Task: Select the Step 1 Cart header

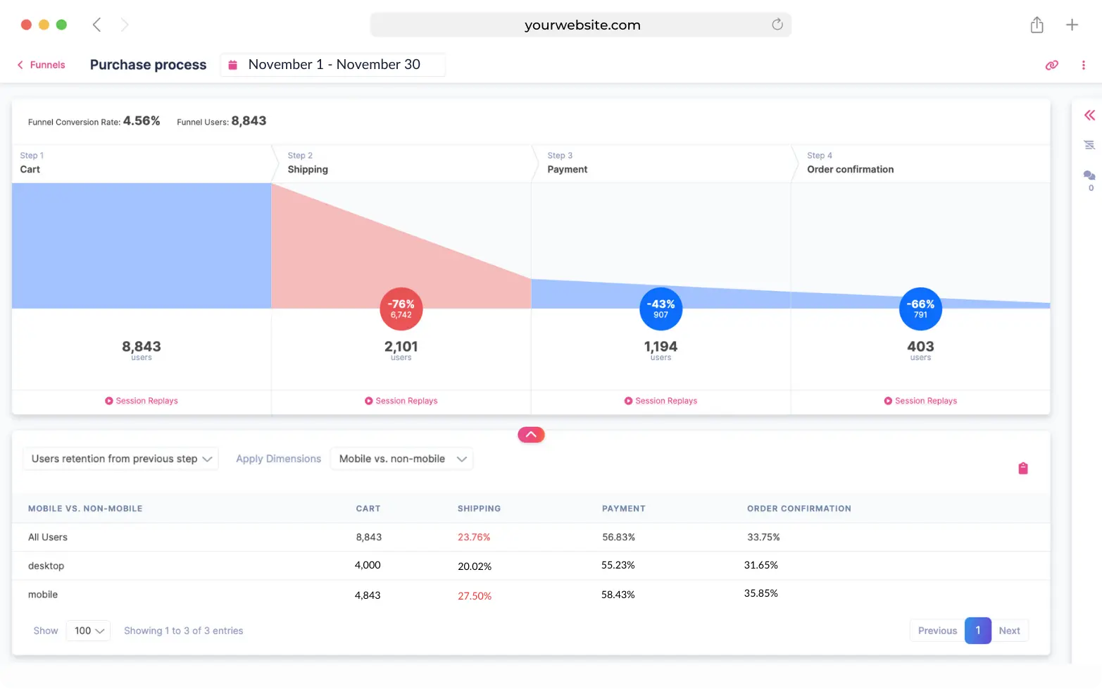Action: [142, 163]
